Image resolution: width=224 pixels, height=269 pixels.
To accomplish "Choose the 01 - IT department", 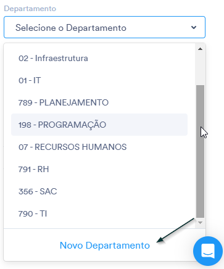I will coord(99,80).
